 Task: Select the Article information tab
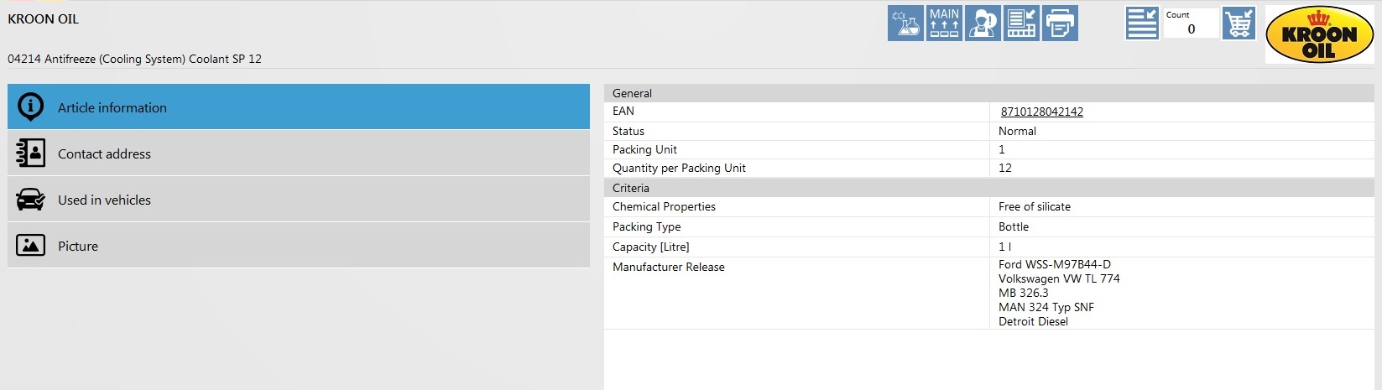coord(299,107)
